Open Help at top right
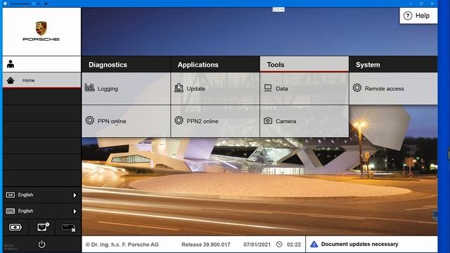The width and height of the screenshot is (450, 253). [418, 15]
